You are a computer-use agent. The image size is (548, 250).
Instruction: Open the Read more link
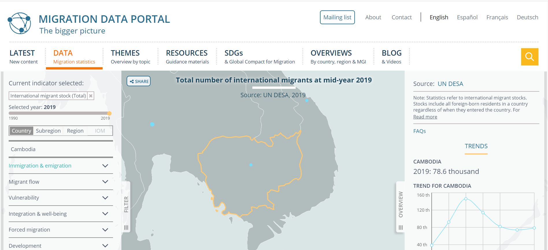click(x=425, y=117)
